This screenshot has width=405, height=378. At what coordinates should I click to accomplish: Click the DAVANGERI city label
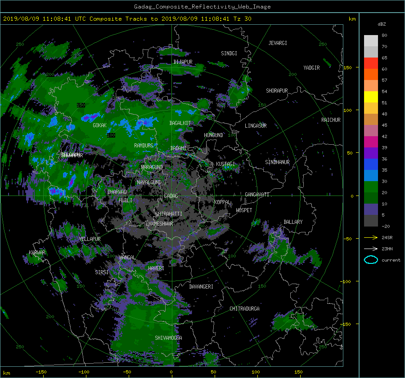(x=201, y=287)
